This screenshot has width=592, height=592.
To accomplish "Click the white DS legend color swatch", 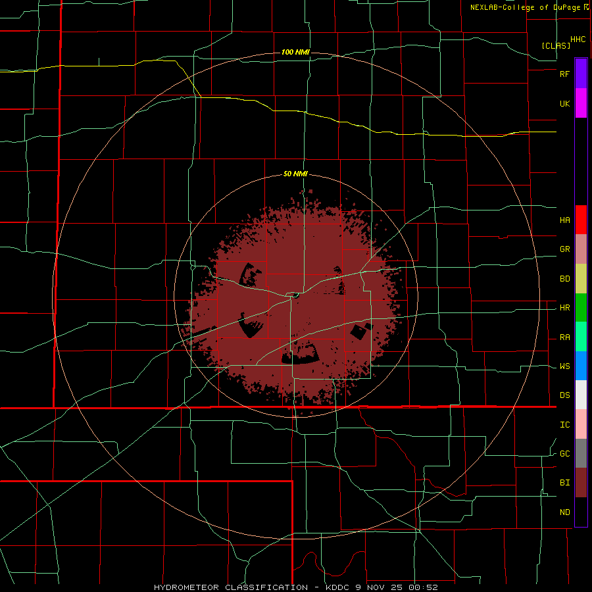I will coord(581,395).
